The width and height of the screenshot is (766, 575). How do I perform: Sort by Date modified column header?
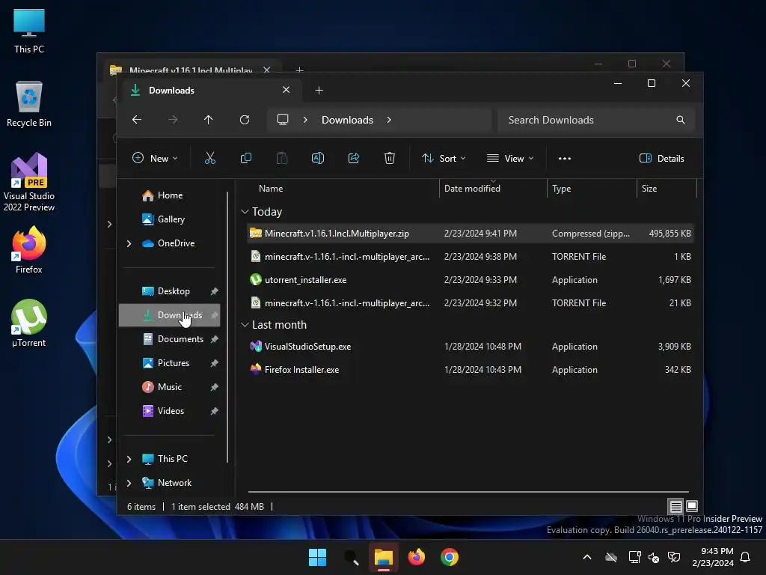click(x=472, y=189)
